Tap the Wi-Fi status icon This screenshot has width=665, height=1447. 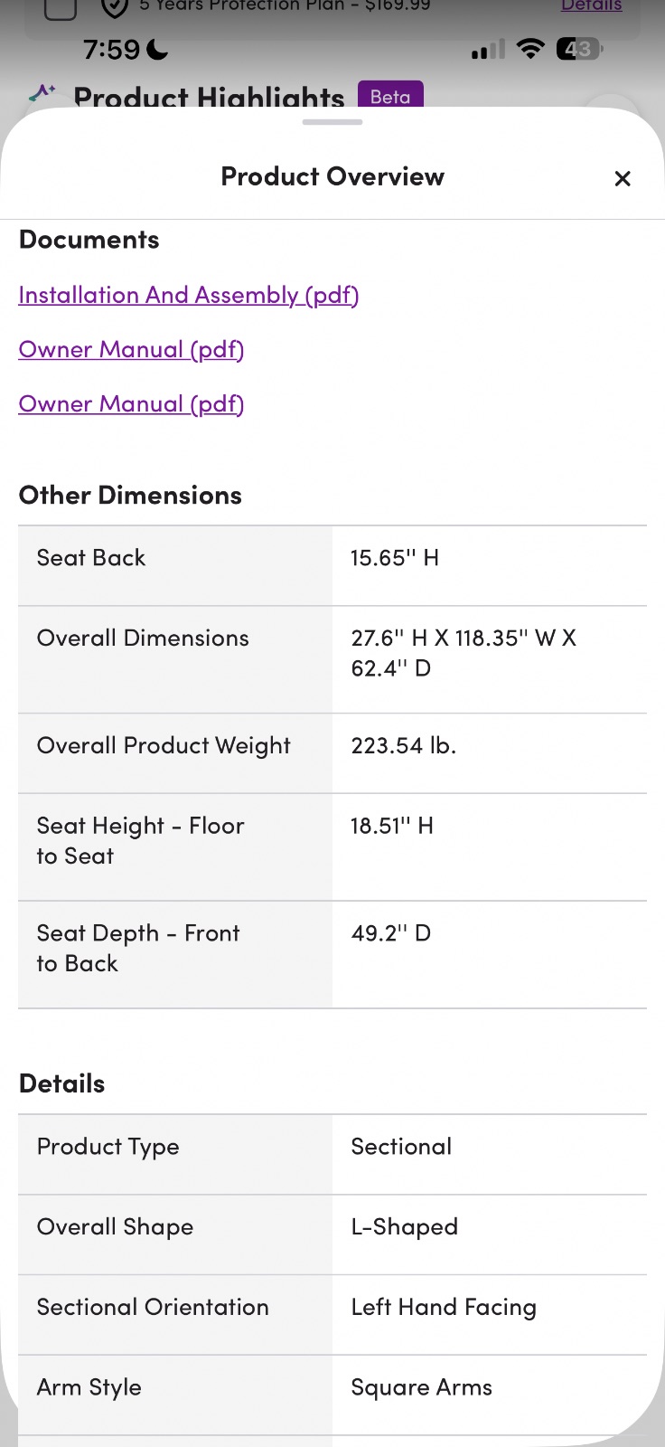point(530,49)
